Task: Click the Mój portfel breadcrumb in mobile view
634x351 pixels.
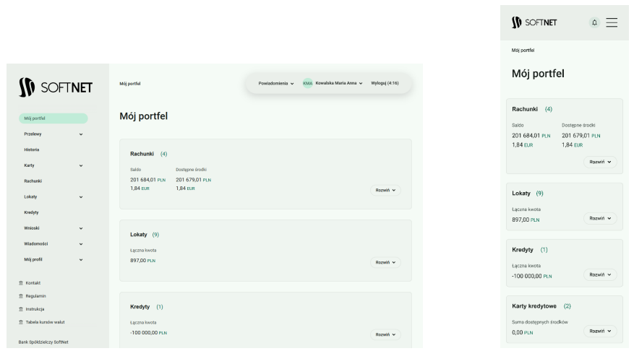Action: 523,51
